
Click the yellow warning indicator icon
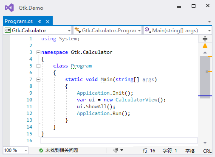point(205,46)
